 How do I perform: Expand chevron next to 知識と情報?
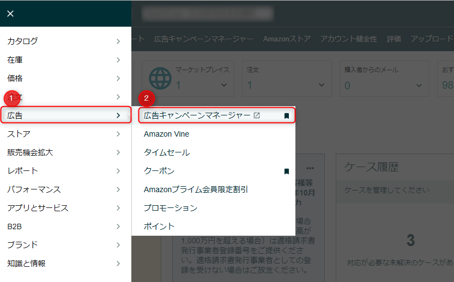pyautogui.click(x=118, y=263)
